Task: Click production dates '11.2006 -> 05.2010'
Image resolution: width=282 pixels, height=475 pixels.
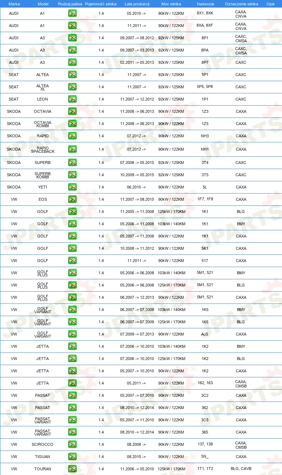Action: [x=137, y=469]
